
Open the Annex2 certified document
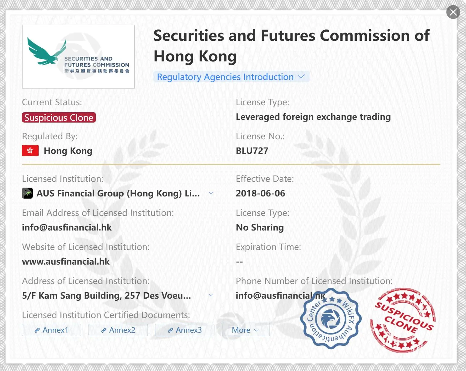coord(118,330)
